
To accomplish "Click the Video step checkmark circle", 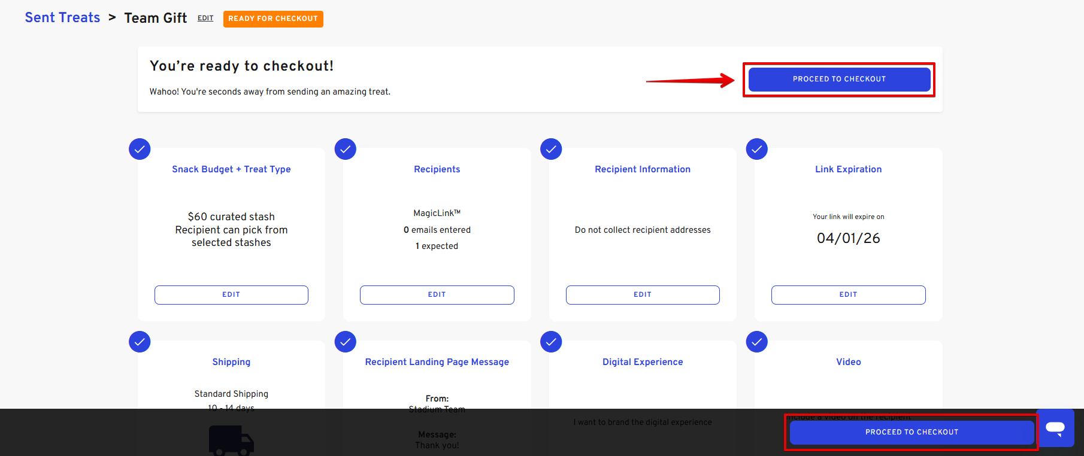I will 757,342.
